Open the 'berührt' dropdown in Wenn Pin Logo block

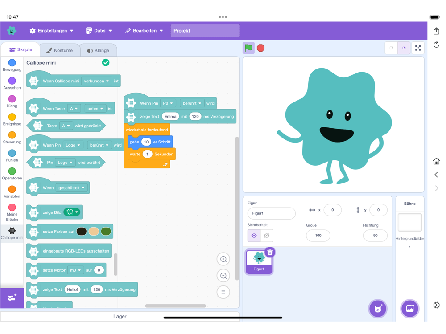(99, 145)
